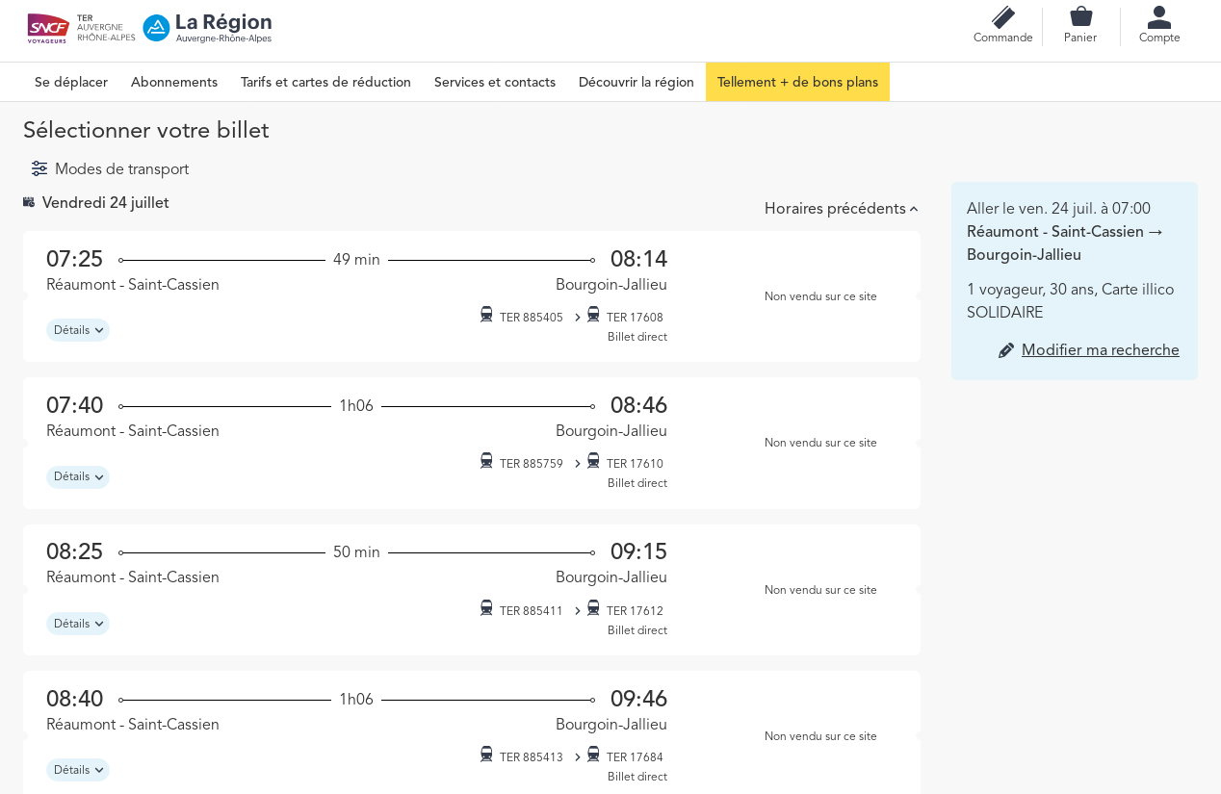This screenshot has width=1221, height=794.
Task: Click the SNCF Voyageurs logo
Action: click(48, 29)
